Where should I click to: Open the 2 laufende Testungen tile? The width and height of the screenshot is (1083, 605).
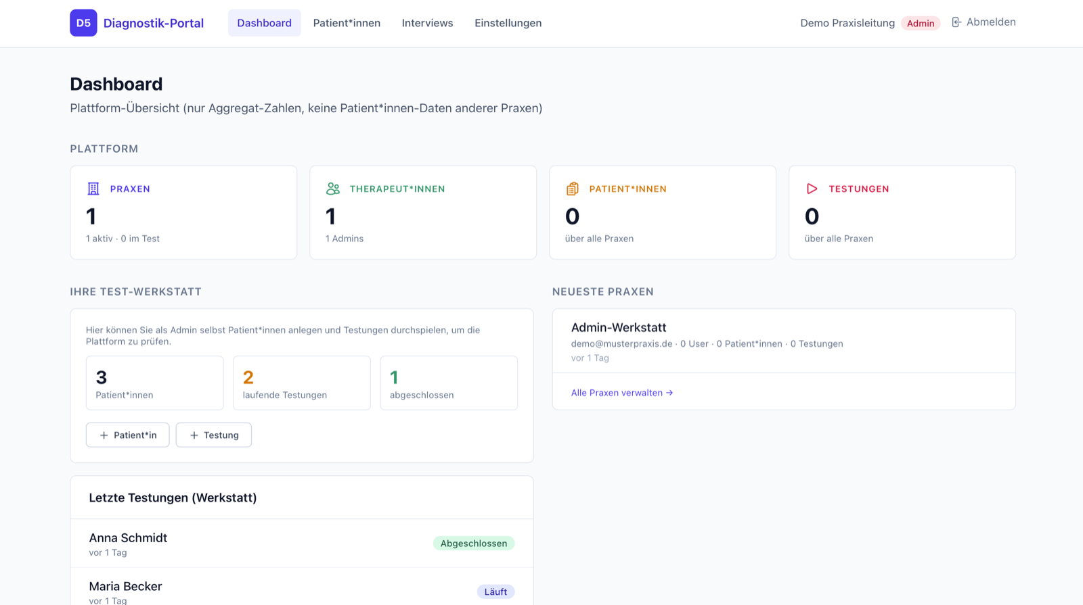point(302,383)
